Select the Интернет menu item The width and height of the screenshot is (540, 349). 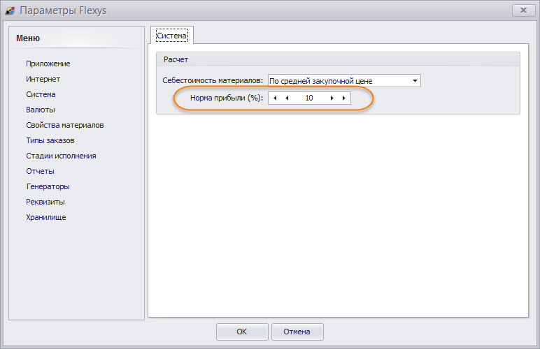pyautogui.click(x=43, y=79)
